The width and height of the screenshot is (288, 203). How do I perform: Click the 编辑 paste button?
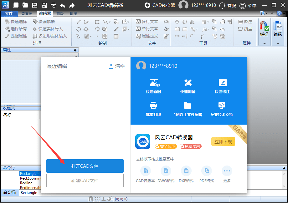pyautogui.click(x=278, y=29)
